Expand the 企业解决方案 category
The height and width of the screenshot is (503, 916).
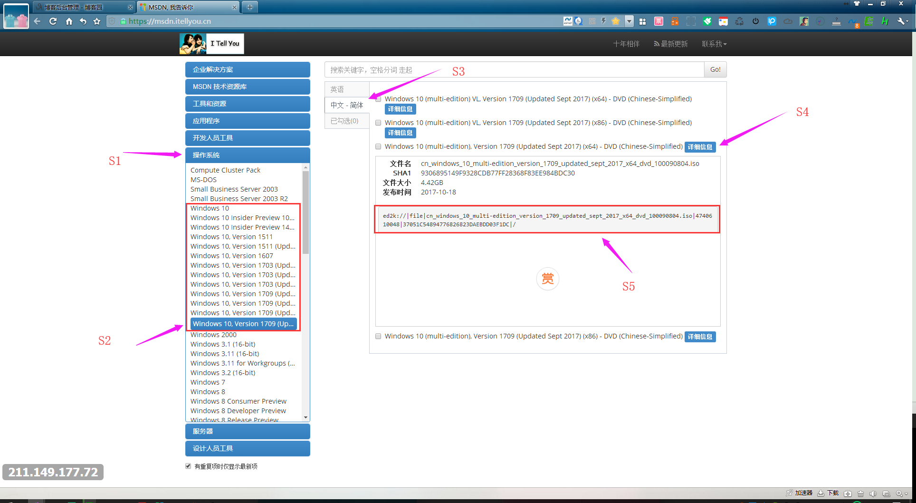pos(248,69)
